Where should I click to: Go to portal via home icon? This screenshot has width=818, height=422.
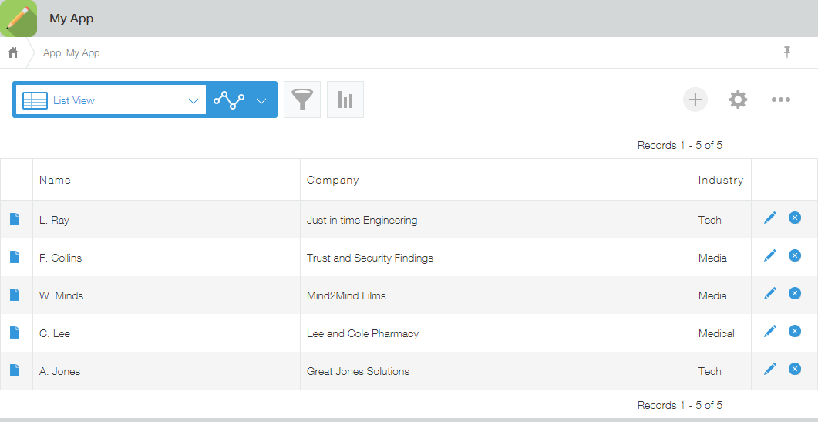(13, 52)
